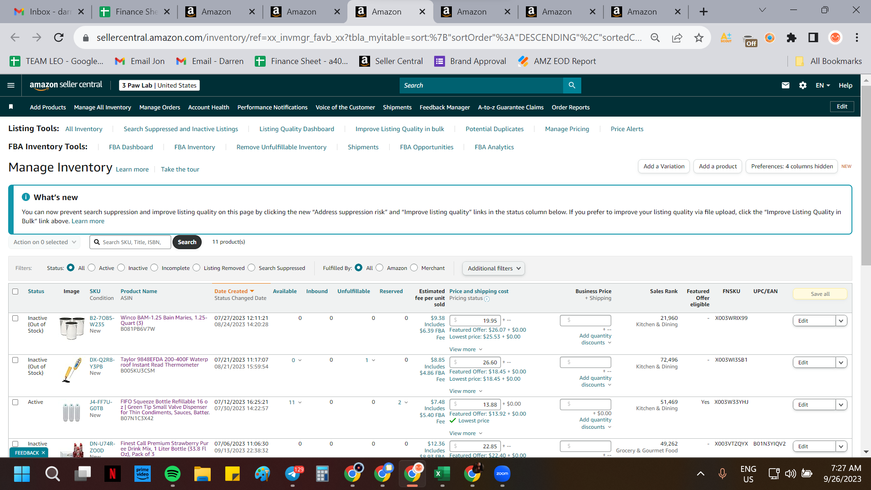
Task: Click the black Search button for SKU search
Action: point(187,242)
